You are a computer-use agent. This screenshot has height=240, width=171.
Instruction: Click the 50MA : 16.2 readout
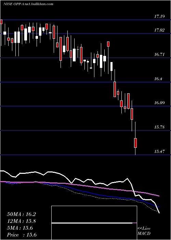(21, 214)
